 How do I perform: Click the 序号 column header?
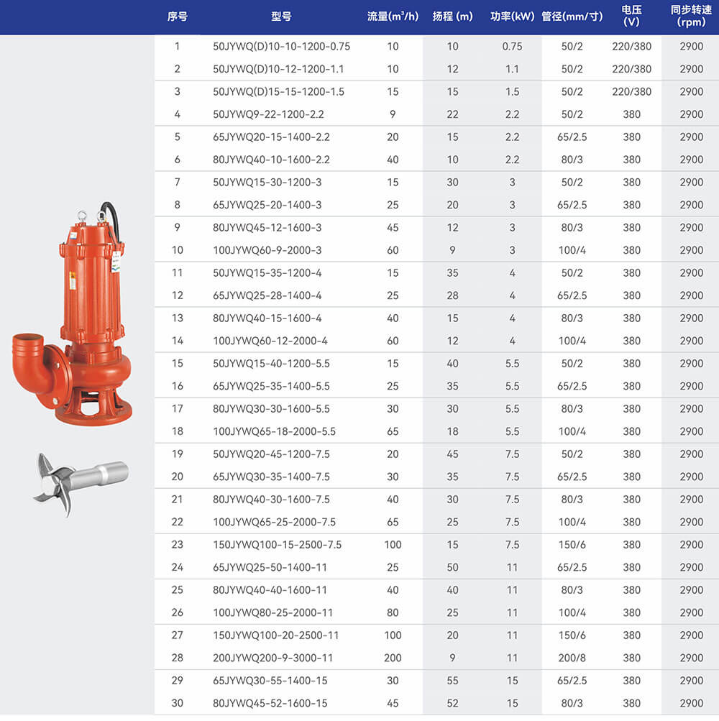[x=177, y=17]
